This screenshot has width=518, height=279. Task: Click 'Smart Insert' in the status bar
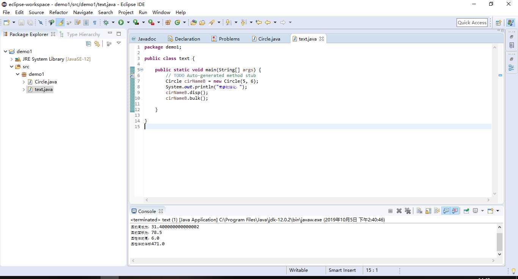pyautogui.click(x=342, y=270)
